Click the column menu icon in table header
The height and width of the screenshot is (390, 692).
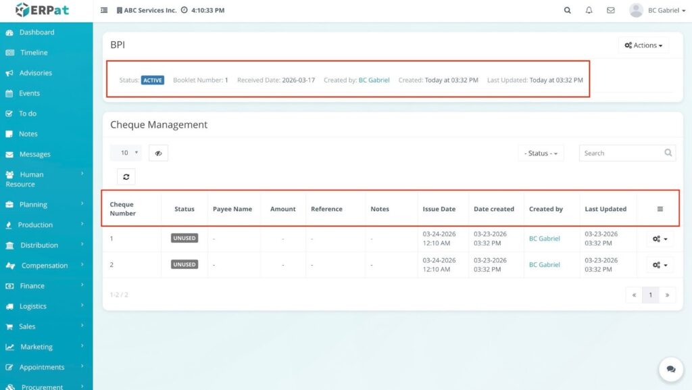[x=660, y=209]
